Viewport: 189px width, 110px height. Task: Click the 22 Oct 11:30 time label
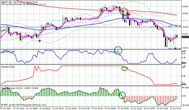(x=163, y=108)
